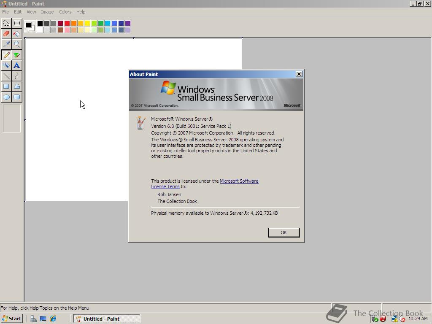Pick the Airbrush spray can
This screenshot has height=324, width=432.
[x=6, y=65]
